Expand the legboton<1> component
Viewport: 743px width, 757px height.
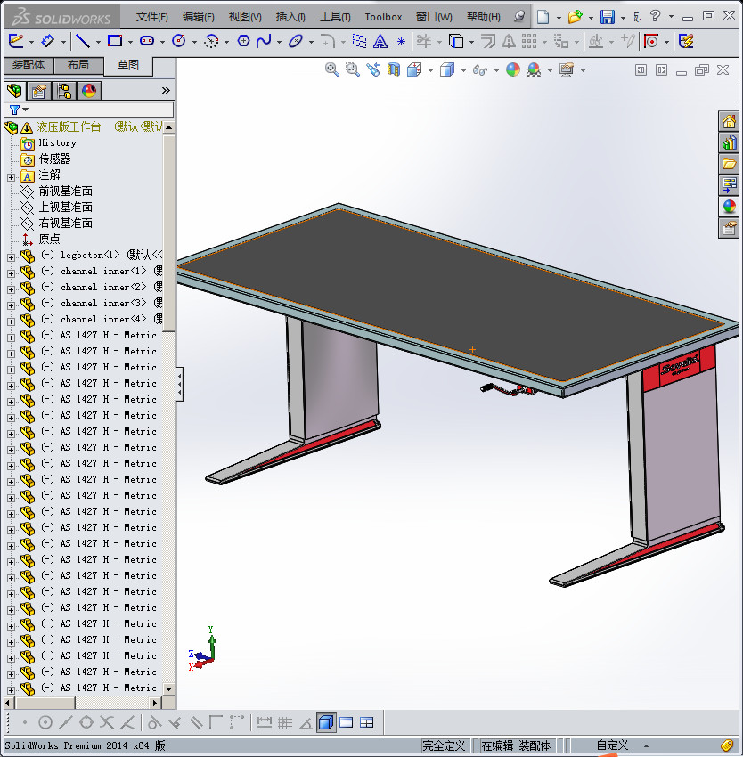pos(11,257)
